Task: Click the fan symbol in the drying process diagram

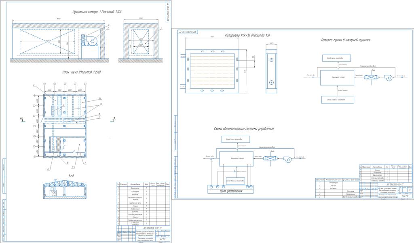Action: click(388, 77)
